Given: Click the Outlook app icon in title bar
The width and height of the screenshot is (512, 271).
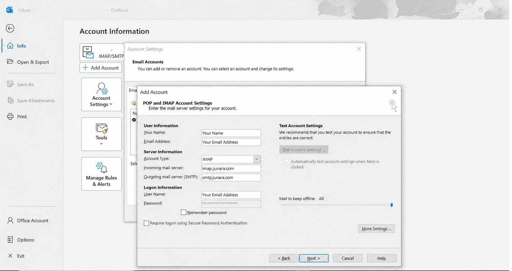Looking at the screenshot, I should [x=10, y=10].
